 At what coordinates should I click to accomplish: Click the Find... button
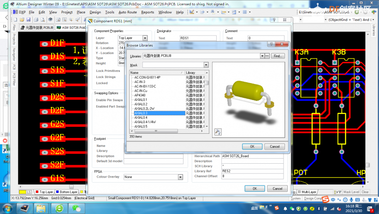point(278,56)
